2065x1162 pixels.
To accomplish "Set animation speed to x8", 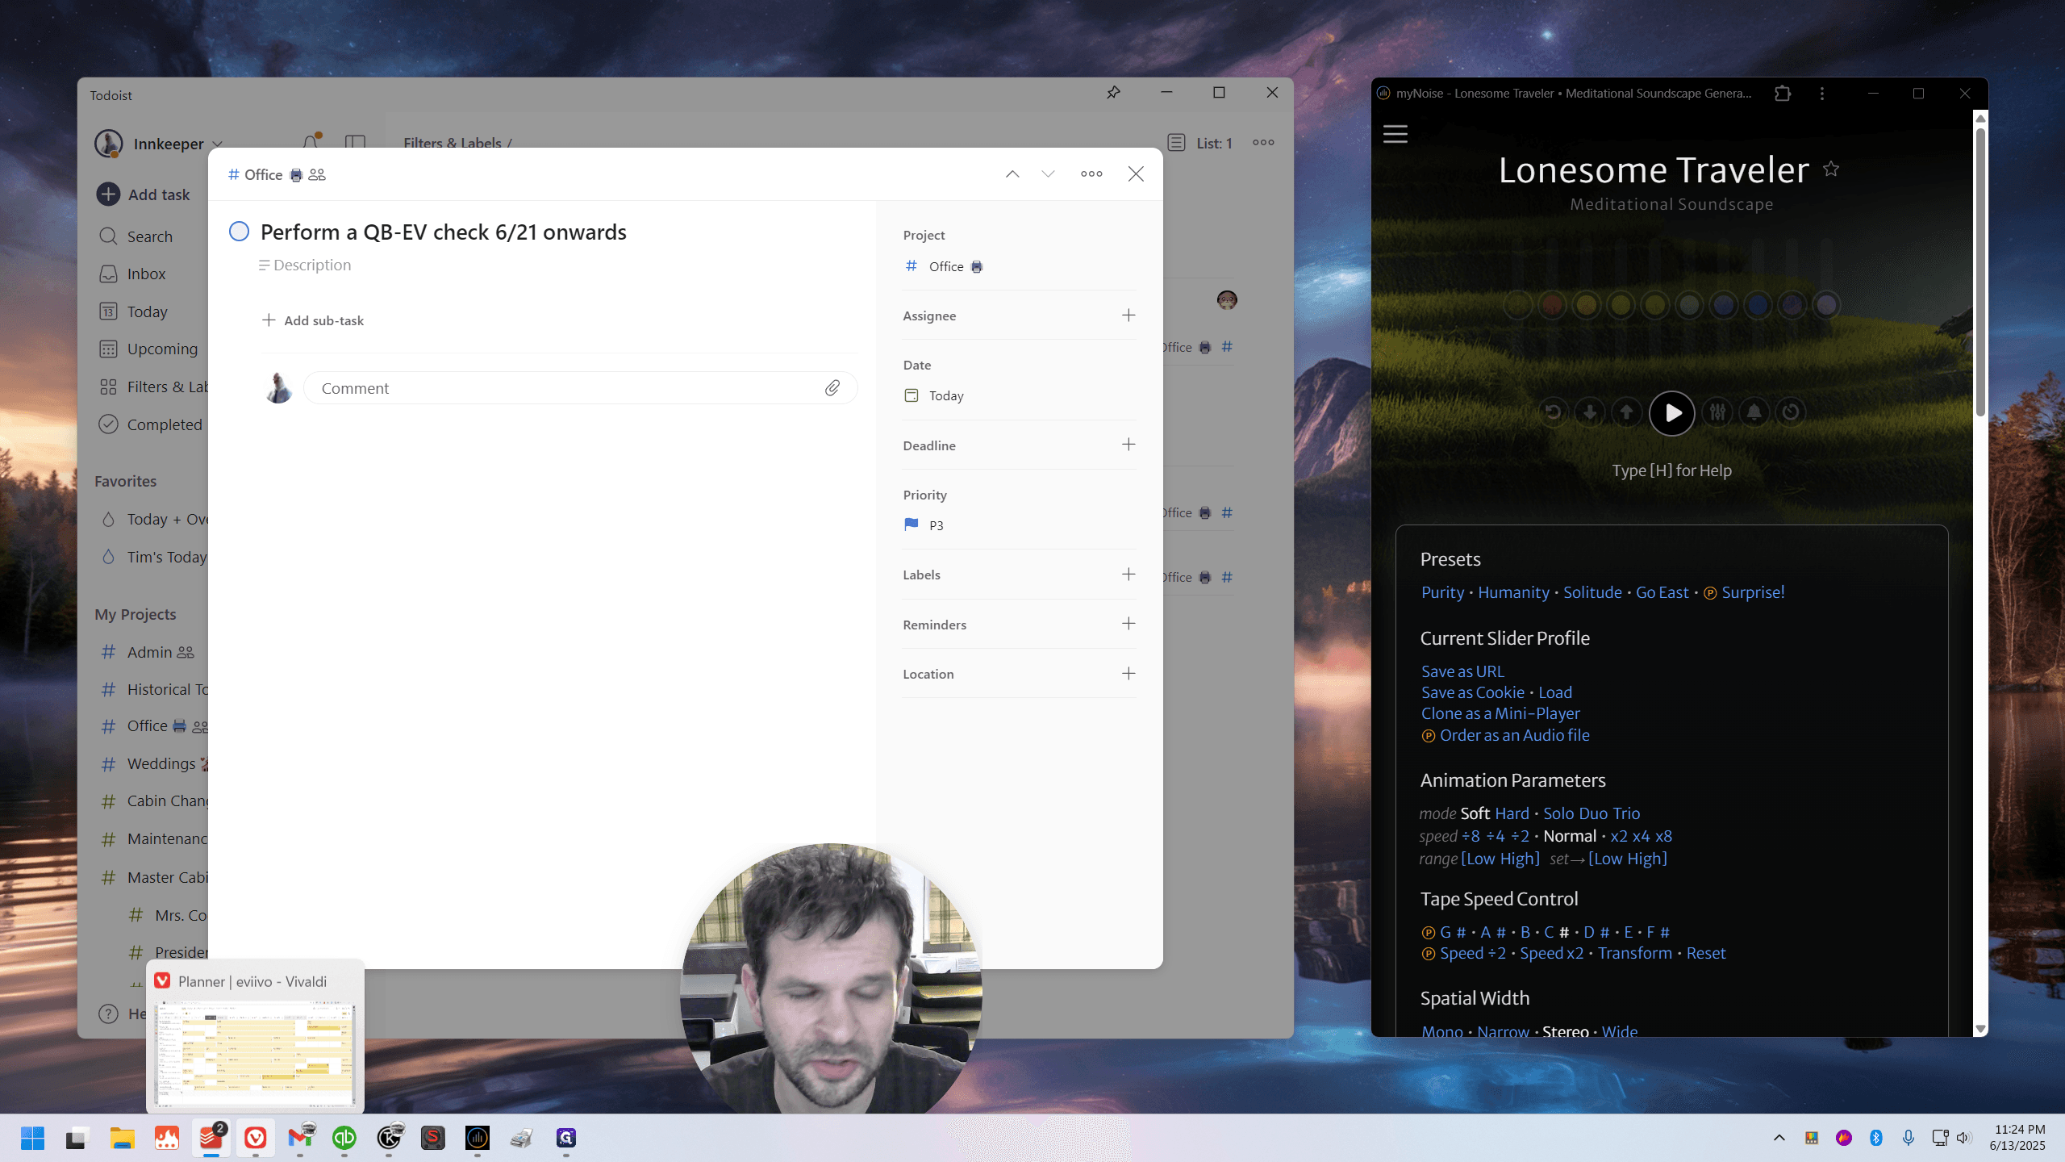I will [1663, 836].
